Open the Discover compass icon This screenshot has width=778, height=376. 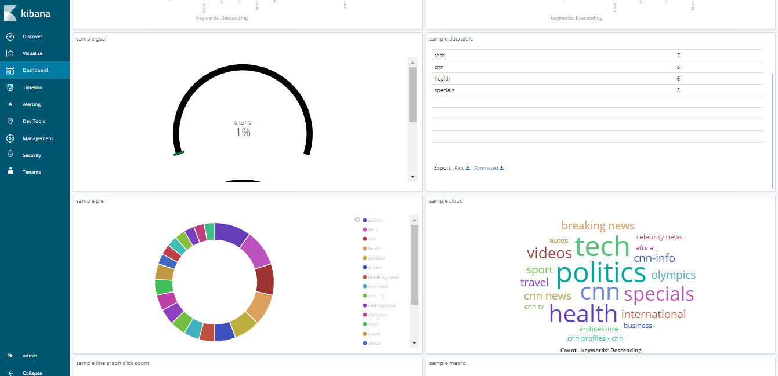click(10, 36)
